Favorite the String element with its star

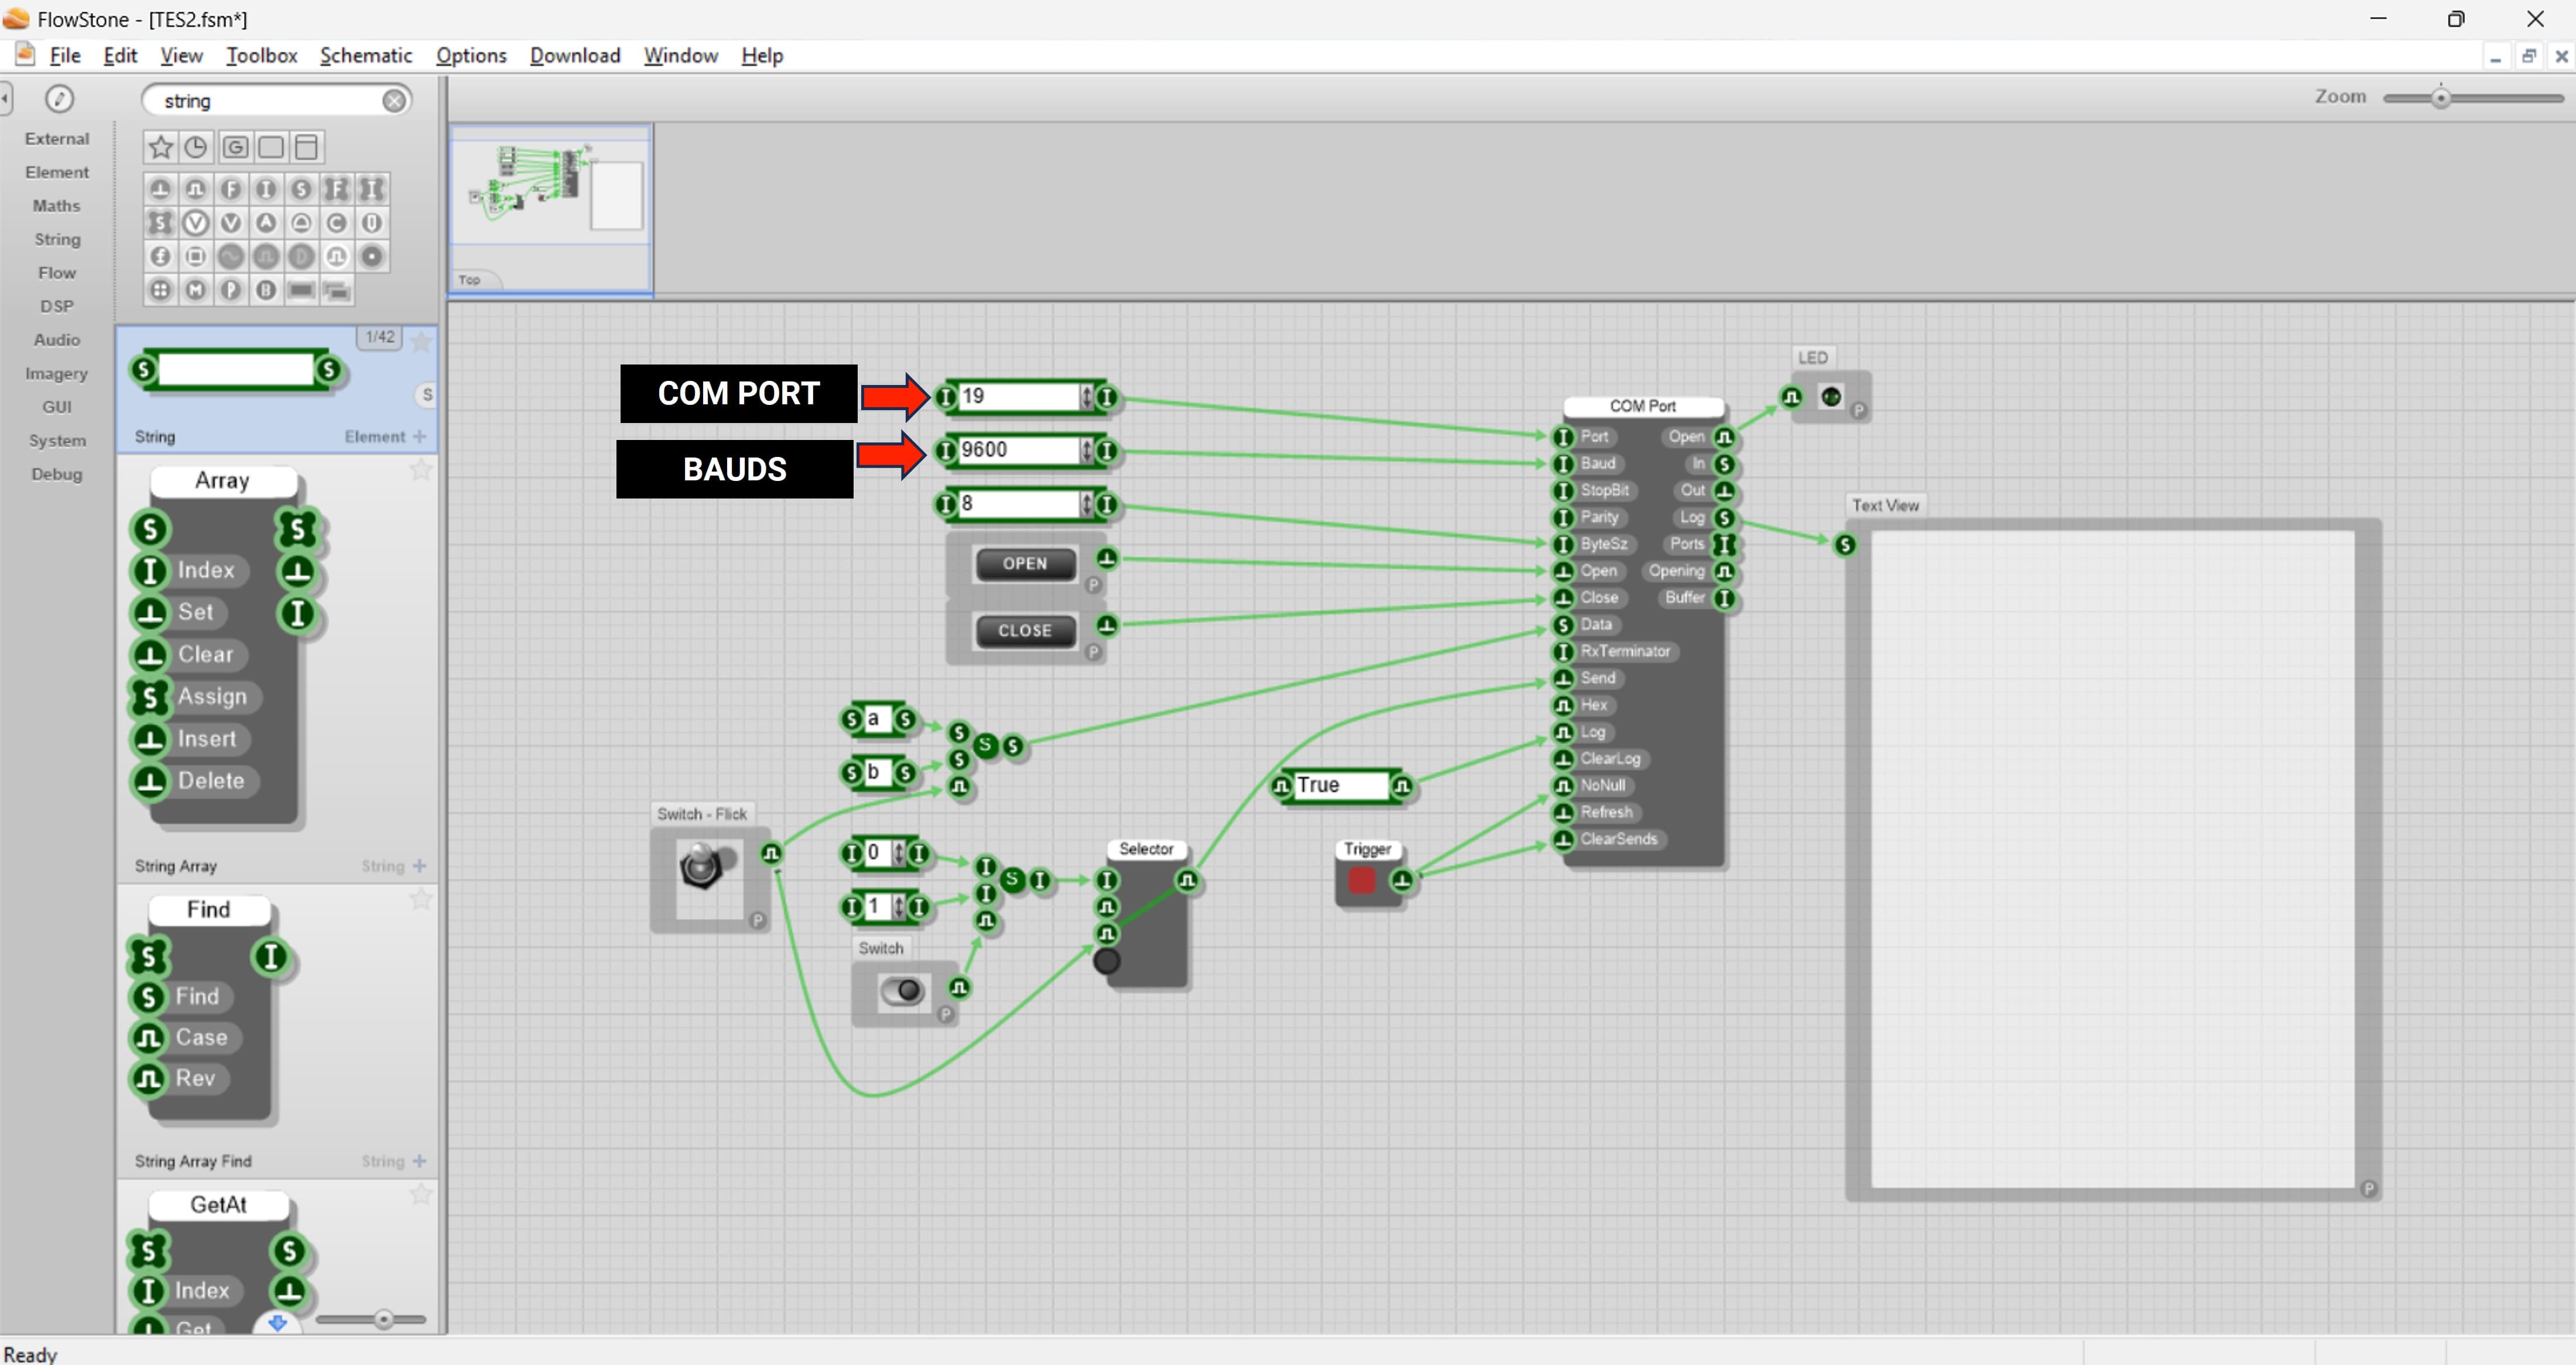tap(421, 343)
